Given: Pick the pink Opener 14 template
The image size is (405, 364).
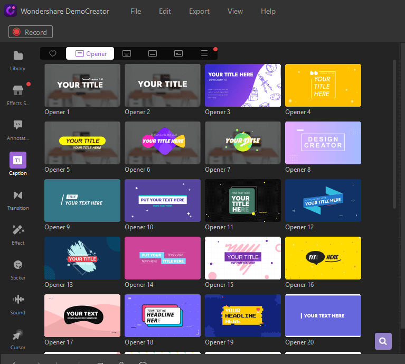Looking at the screenshot, I should tap(163, 258).
